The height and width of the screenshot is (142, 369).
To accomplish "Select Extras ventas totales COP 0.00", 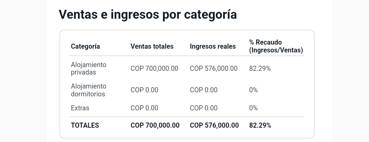I will tap(144, 108).
